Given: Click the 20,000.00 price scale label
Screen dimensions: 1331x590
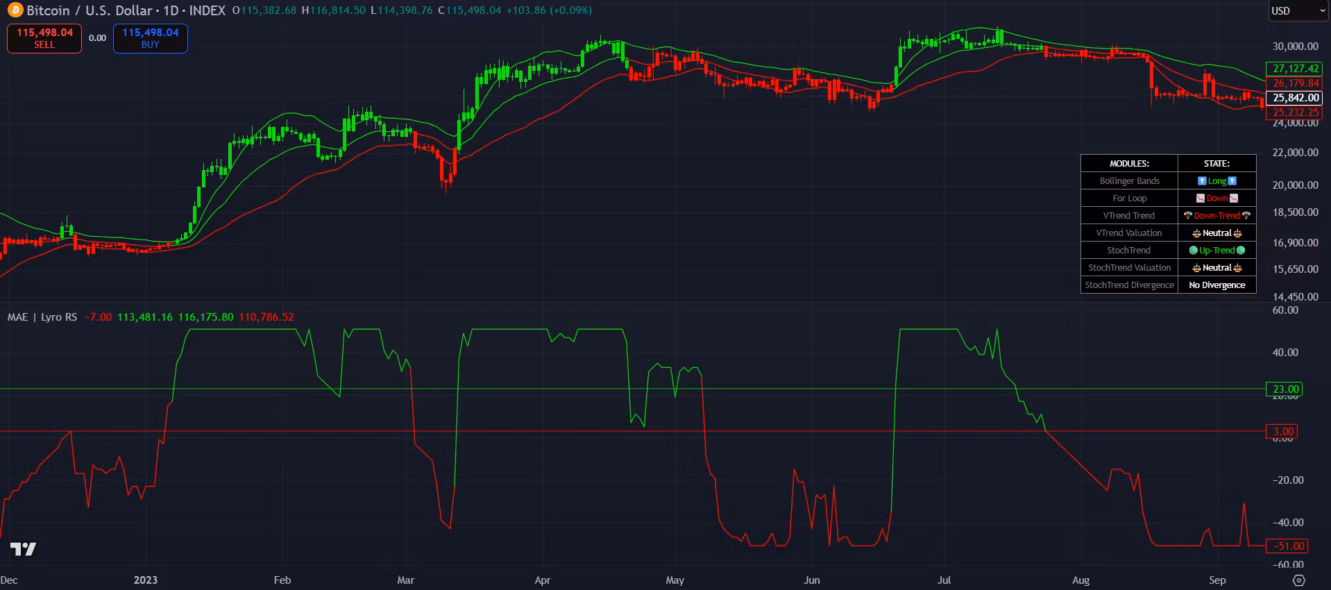Looking at the screenshot, I should [x=1295, y=185].
